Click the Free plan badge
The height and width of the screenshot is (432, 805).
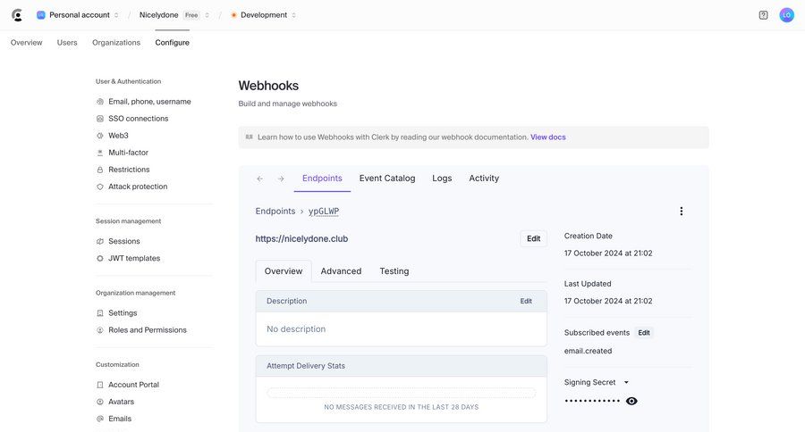(x=191, y=15)
